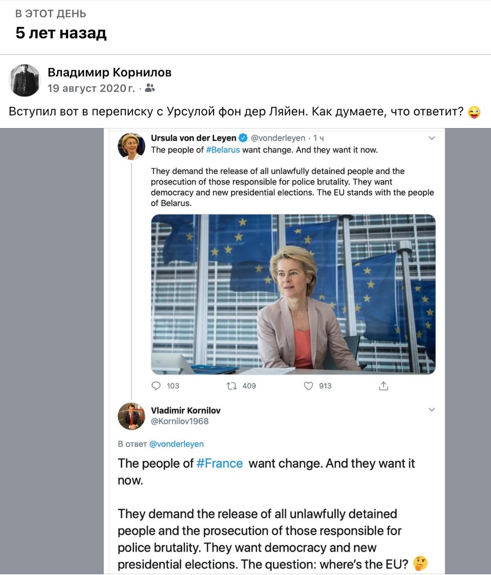Click the reply comment icon with 103
This screenshot has width=491, height=575.
tap(156, 386)
